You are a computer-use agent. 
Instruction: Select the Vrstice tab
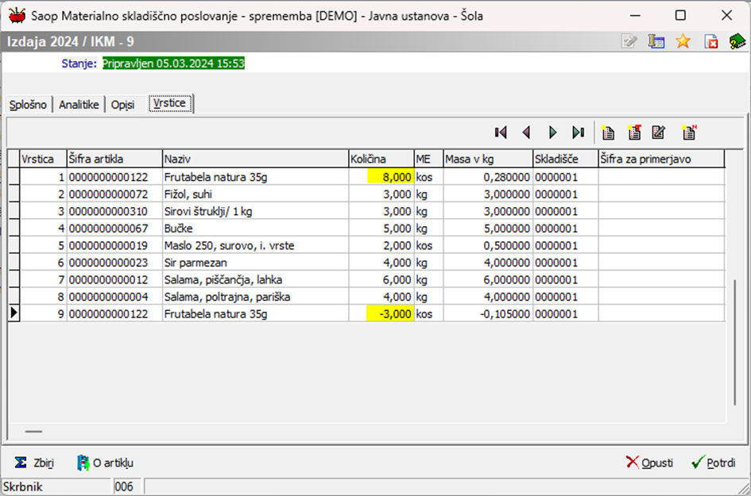click(169, 103)
